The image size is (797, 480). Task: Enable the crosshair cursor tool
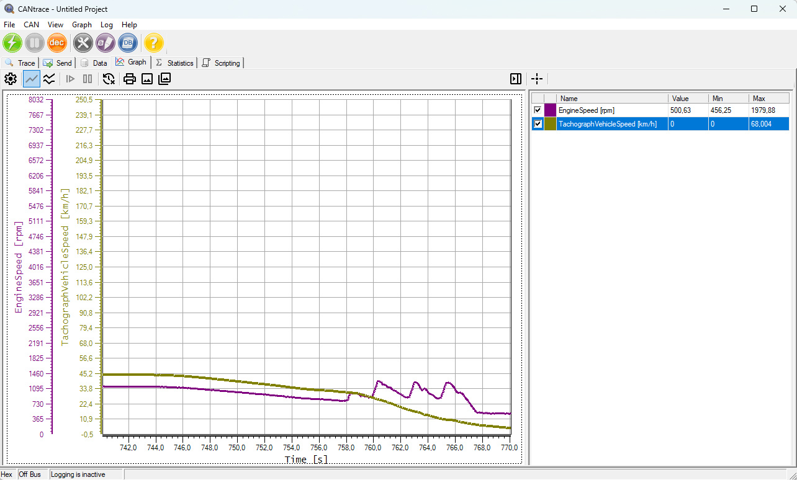537,79
